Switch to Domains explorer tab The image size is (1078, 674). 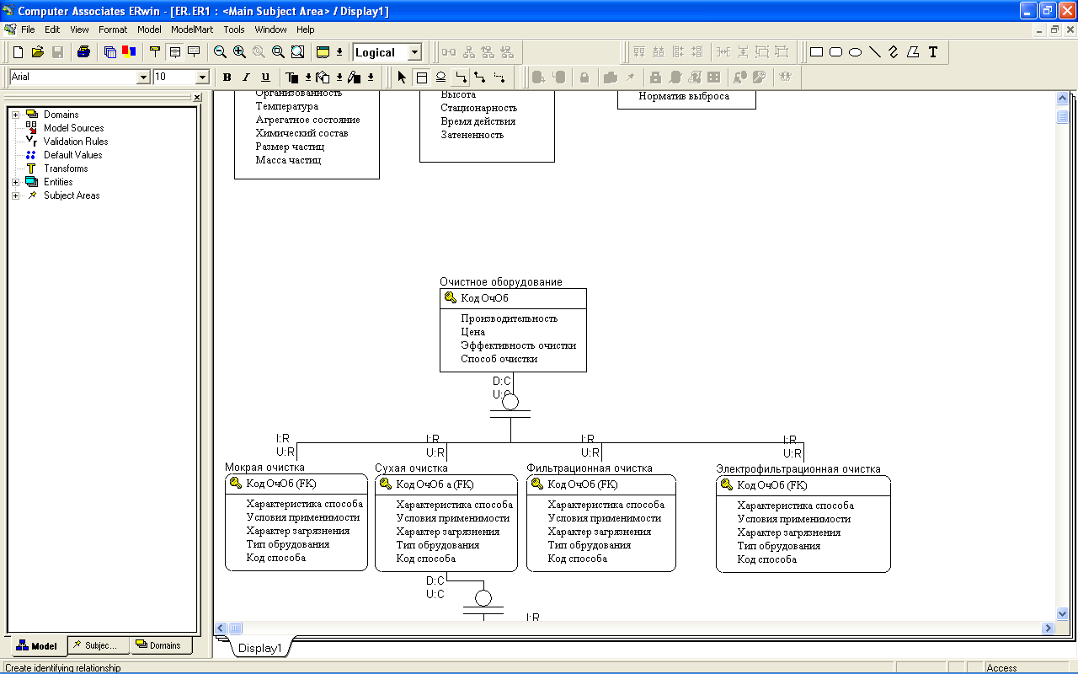pos(161,645)
